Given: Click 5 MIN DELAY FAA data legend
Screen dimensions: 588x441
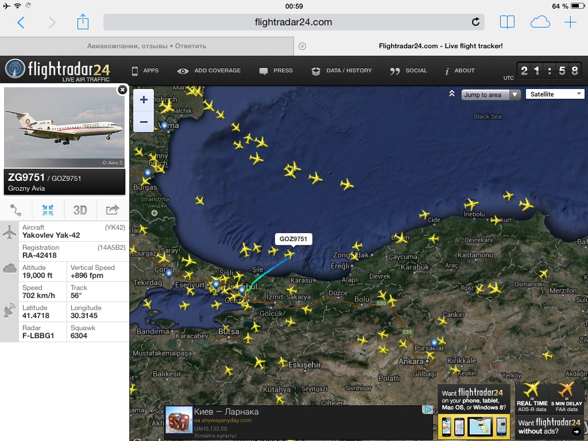Looking at the screenshot, I should pos(567,398).
